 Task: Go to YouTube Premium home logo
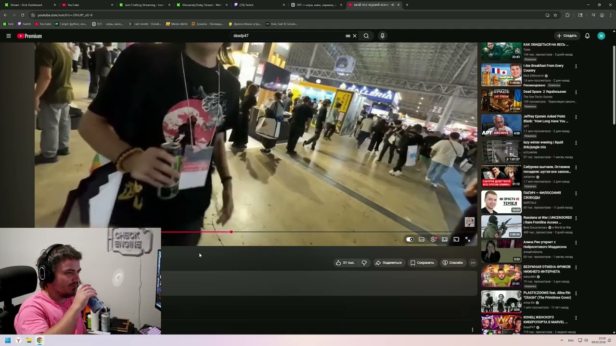[x=29, y=36]
